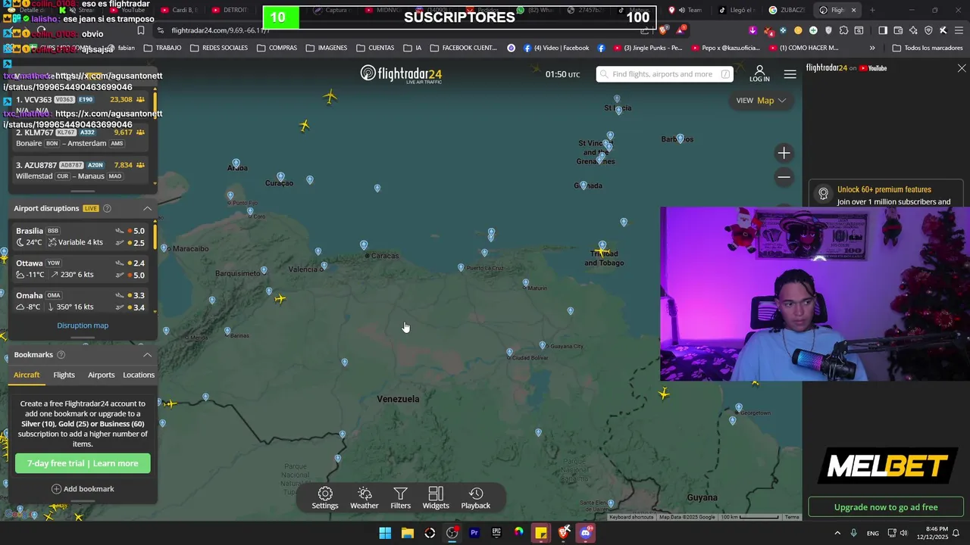Viewport: 970px width, 545px height.
Task: Open the Brave Wallet icon
Action: (898, 30)
